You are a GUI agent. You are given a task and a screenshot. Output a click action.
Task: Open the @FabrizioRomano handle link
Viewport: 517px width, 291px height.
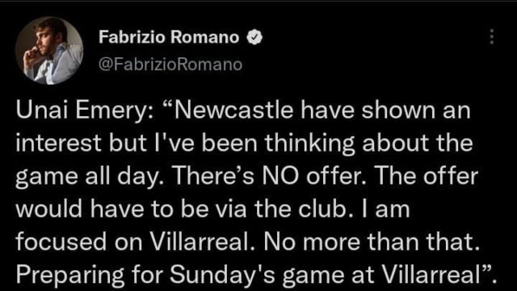(x=170, y=64)
